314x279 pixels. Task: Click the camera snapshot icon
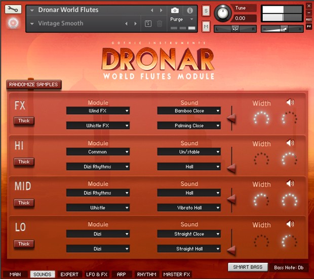(x=175, y=11)
